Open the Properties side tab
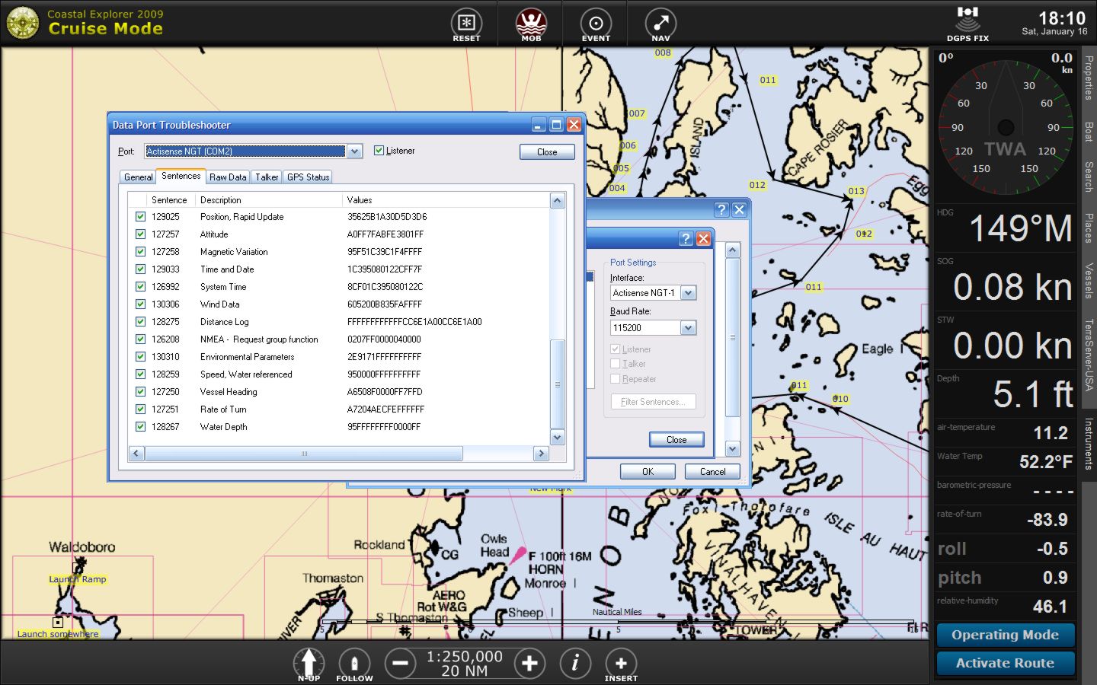This screenshot has width=1097, height=685. (1089, 78)
